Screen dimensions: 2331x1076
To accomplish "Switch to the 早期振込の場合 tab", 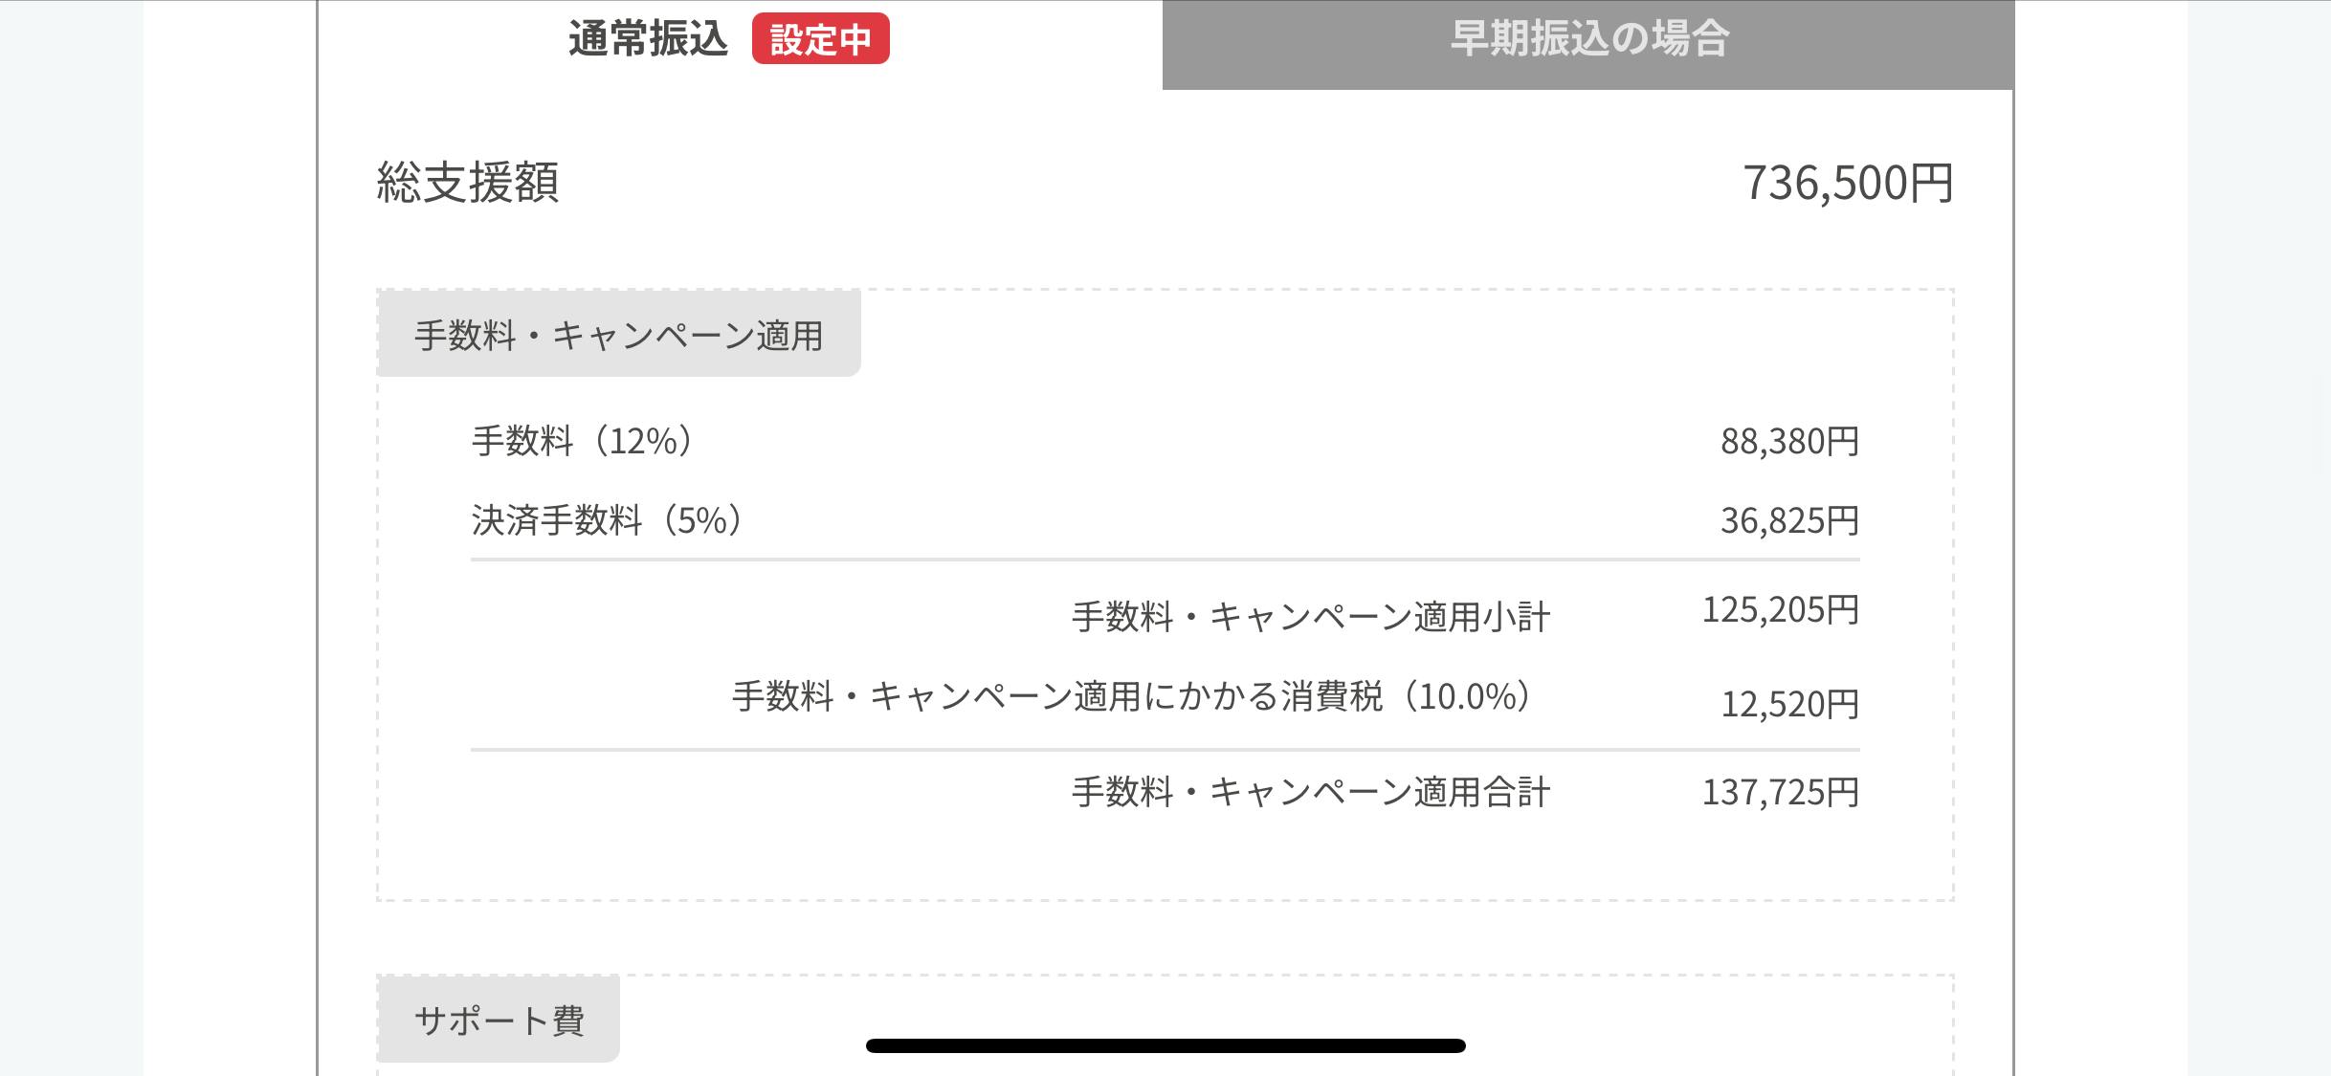I will pos(1588,40).
